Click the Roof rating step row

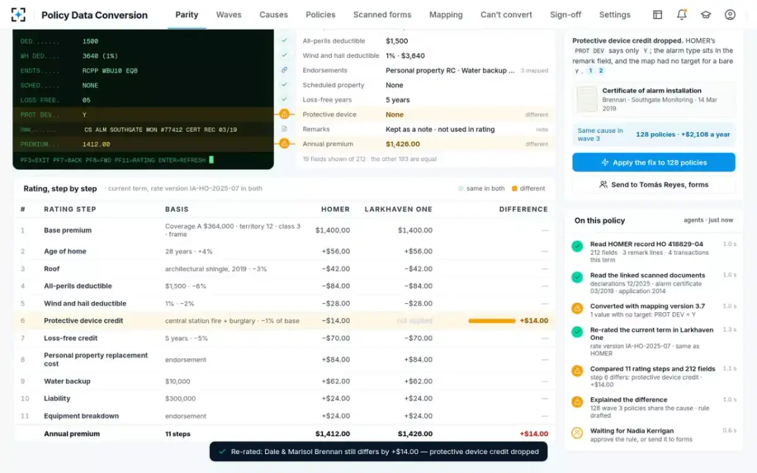point(285,269)
